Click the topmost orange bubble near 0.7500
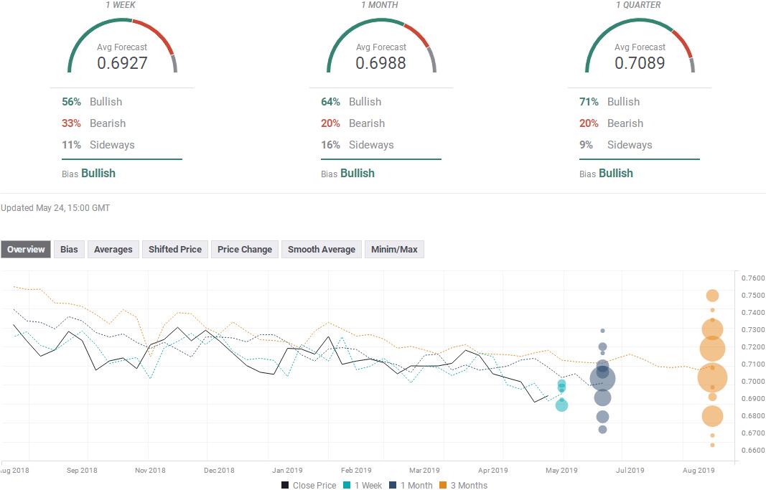Screen dimensions: 766x490 [x=712, y=296]
